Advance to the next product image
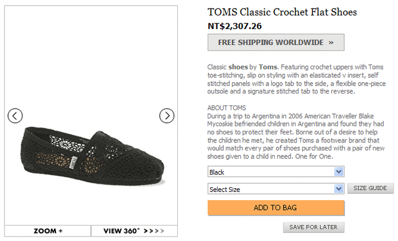This screenshot has width=398, height=241. (167, 116)
